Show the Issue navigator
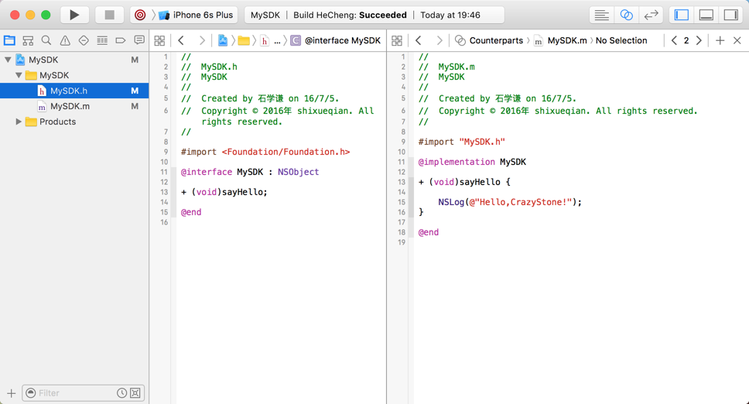The image size is (749, 404). 65,40
